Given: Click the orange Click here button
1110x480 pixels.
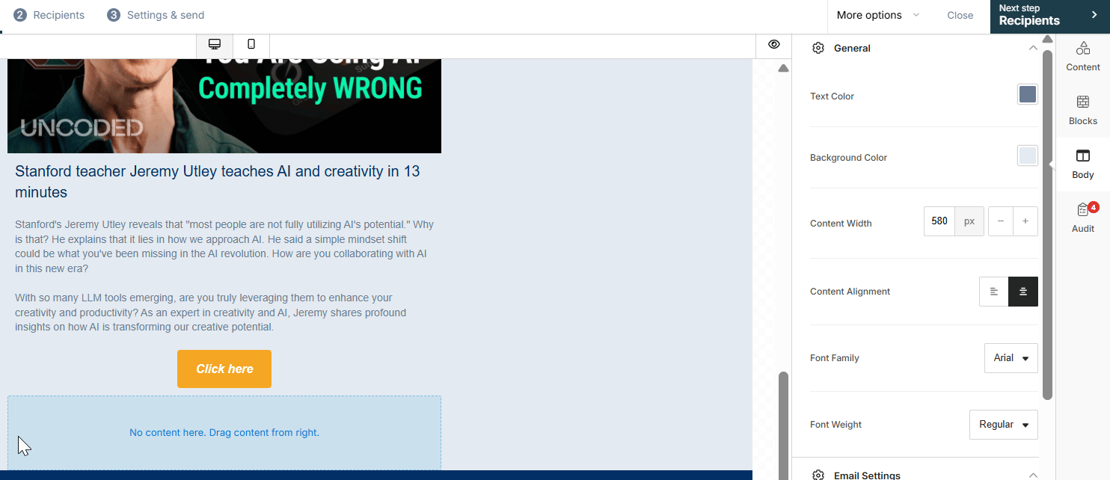Looking at the screenshot, I should (x=224, y=369).
